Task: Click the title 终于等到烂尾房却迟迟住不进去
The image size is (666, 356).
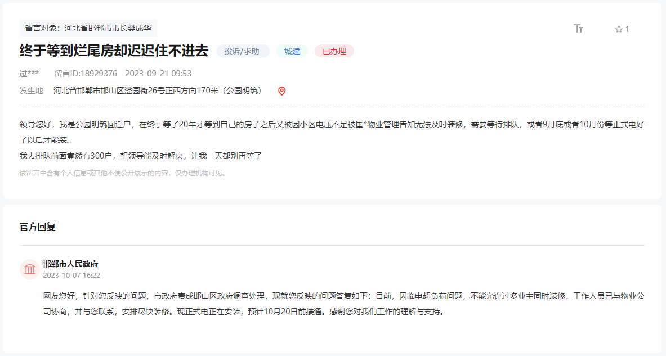Action: point(114,51)
